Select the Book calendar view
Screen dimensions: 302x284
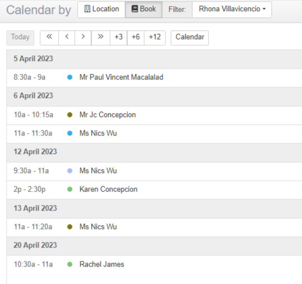click(144, 10)
